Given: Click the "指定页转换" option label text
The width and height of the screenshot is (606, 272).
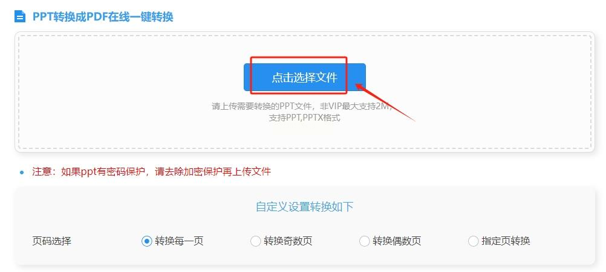Looking at the screenshot, I should point(506,242).
